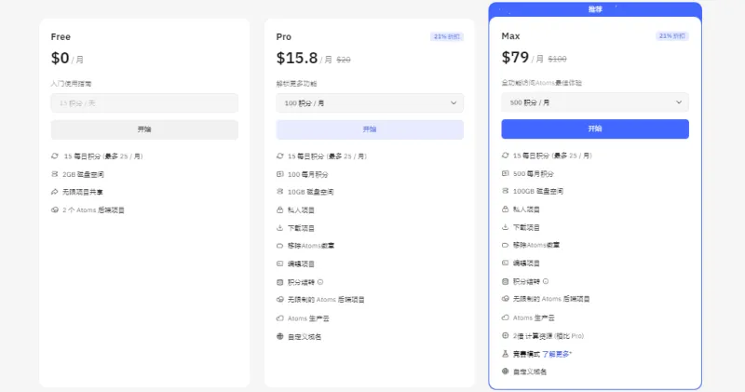
Task: Click chevron arrow in Max credits selector
Action: (679, 102)
